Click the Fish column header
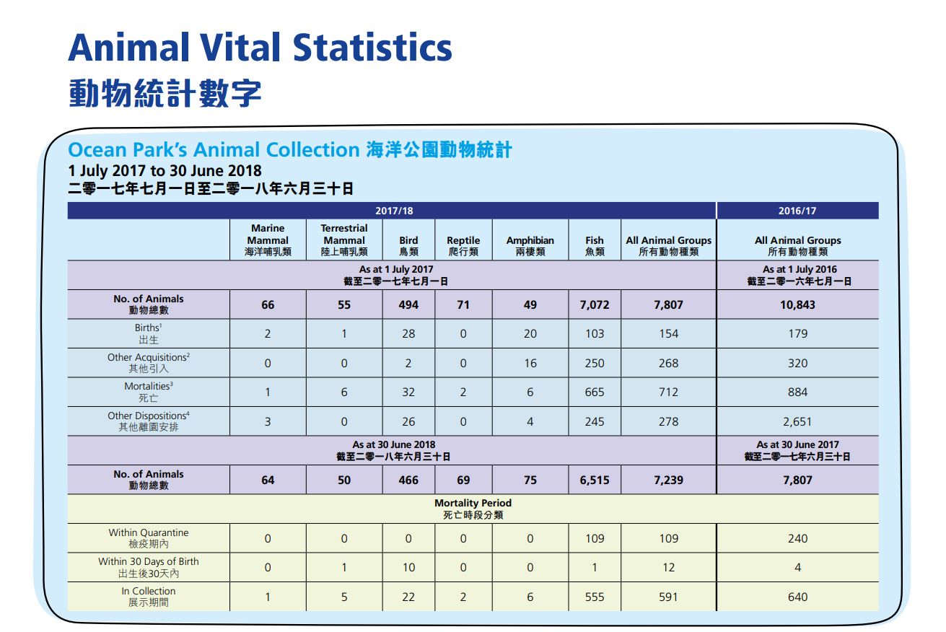 pos(595,245)
